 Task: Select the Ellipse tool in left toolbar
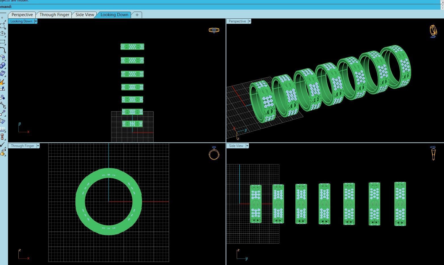[3, 33]
